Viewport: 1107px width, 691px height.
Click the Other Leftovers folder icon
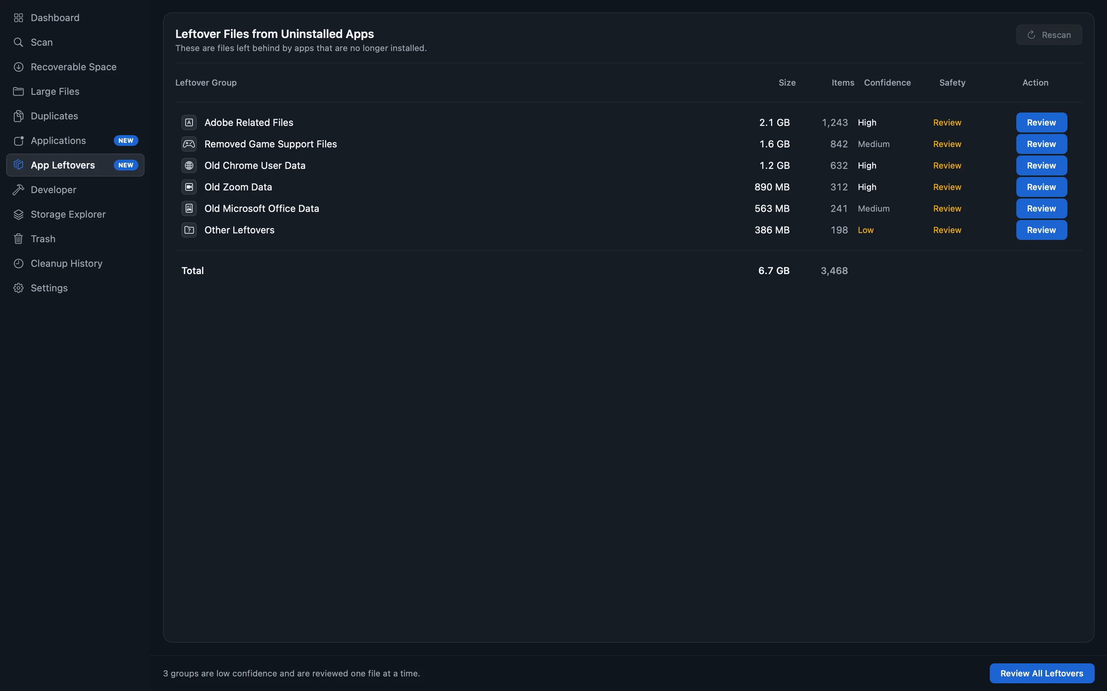point(189,230)
